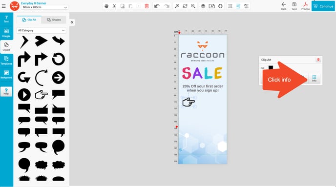Toggle the snap-to-grid magnet icon
Image resolution: width=336 pixels, height=187 pixels.
[x=246, y=6]
